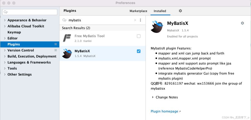Select the Free MyBatis Tool result row
Viewport: 251px width, 120px height.
(102, 38)
